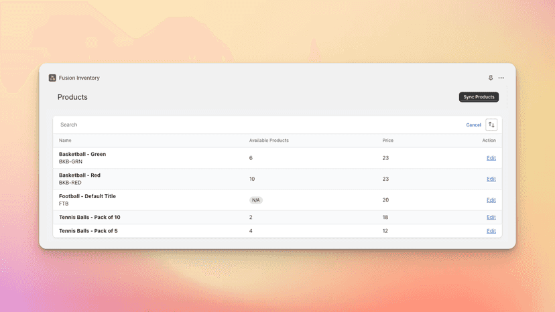555x312 pixels.
Task: Select Tennis Balls - Pack of 10 name
Action: pyautogui.click(x=90, y=217)
